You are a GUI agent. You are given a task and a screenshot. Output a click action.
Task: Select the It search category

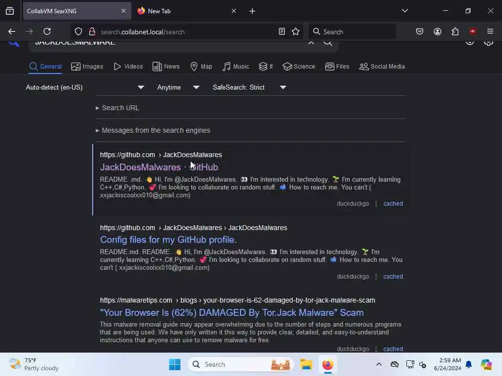point(266,67)
